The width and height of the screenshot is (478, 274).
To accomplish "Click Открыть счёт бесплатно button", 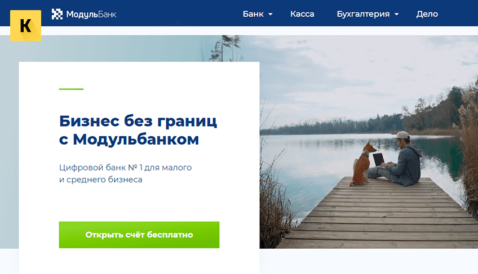I will coord(139,235).
